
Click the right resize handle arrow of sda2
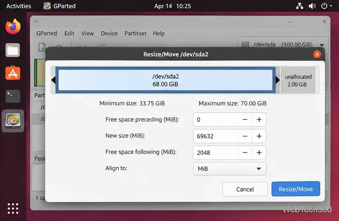click(277, 80)
